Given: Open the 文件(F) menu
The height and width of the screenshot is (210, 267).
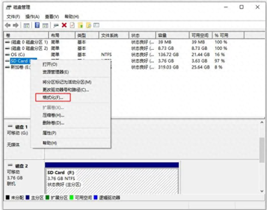Looking at the screenshot, I should 13,17.
